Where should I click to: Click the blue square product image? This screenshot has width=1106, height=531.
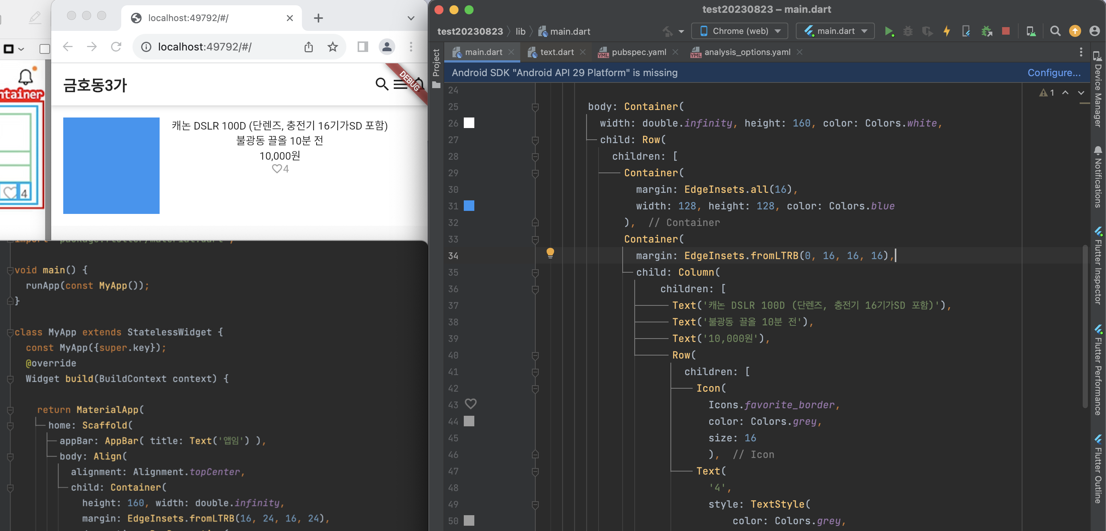(111, 165)
